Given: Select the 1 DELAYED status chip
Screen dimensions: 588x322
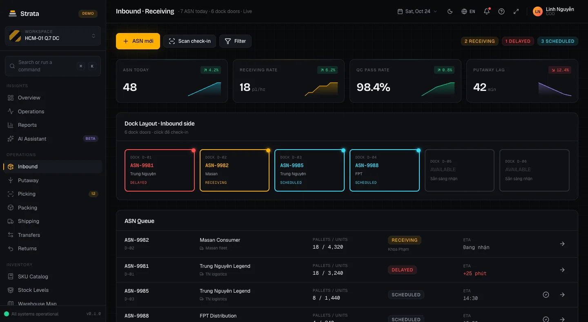Looking at the screenshot, I should 518,41.
